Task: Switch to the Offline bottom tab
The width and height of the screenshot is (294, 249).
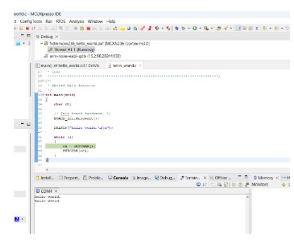Action: click(x=220, y=178)
